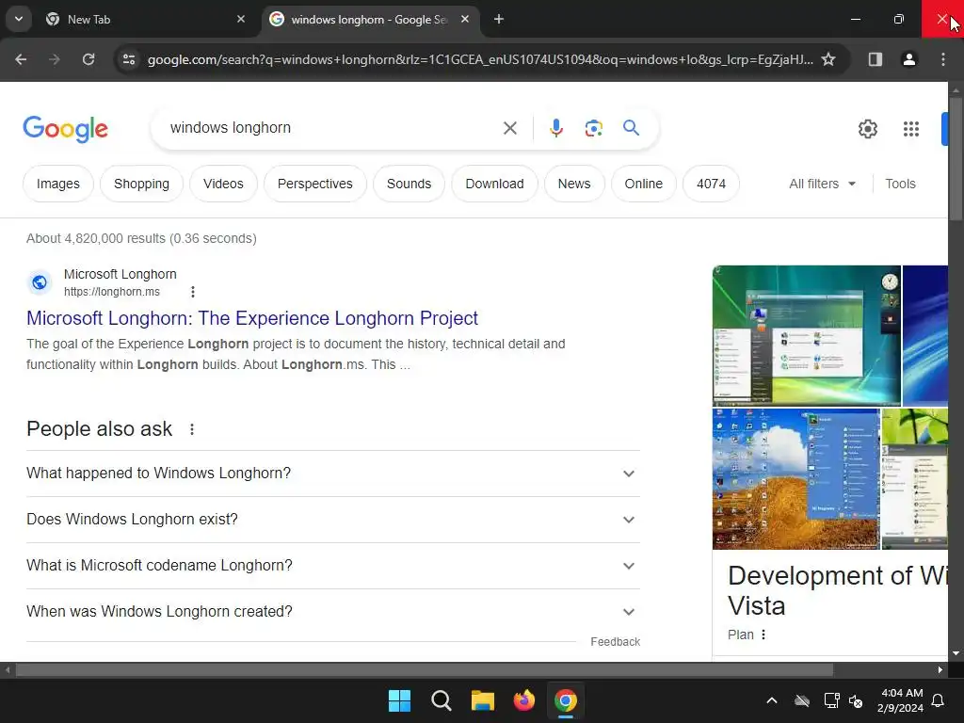Screen dimensions: 964x723
Task: Close the windows longhorn search tab
Action: [465, 19]
